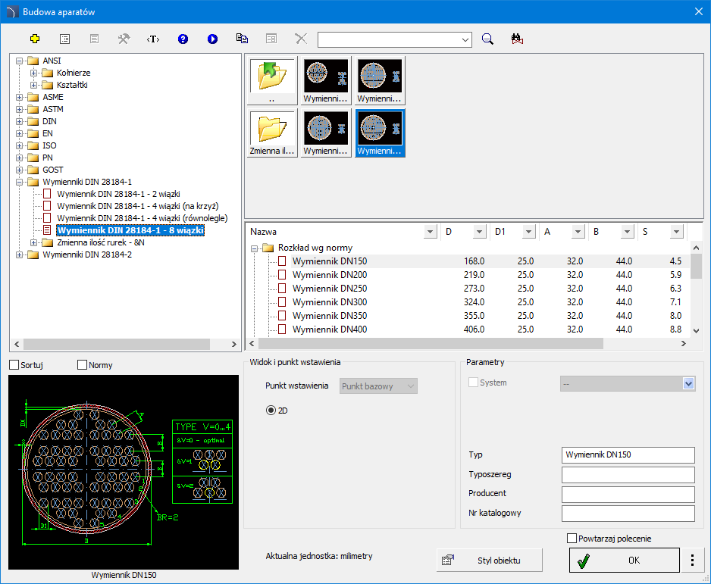Click the copy documents toolbar icon
Screen dimensions: 711x584
click(x=242, y=39)
